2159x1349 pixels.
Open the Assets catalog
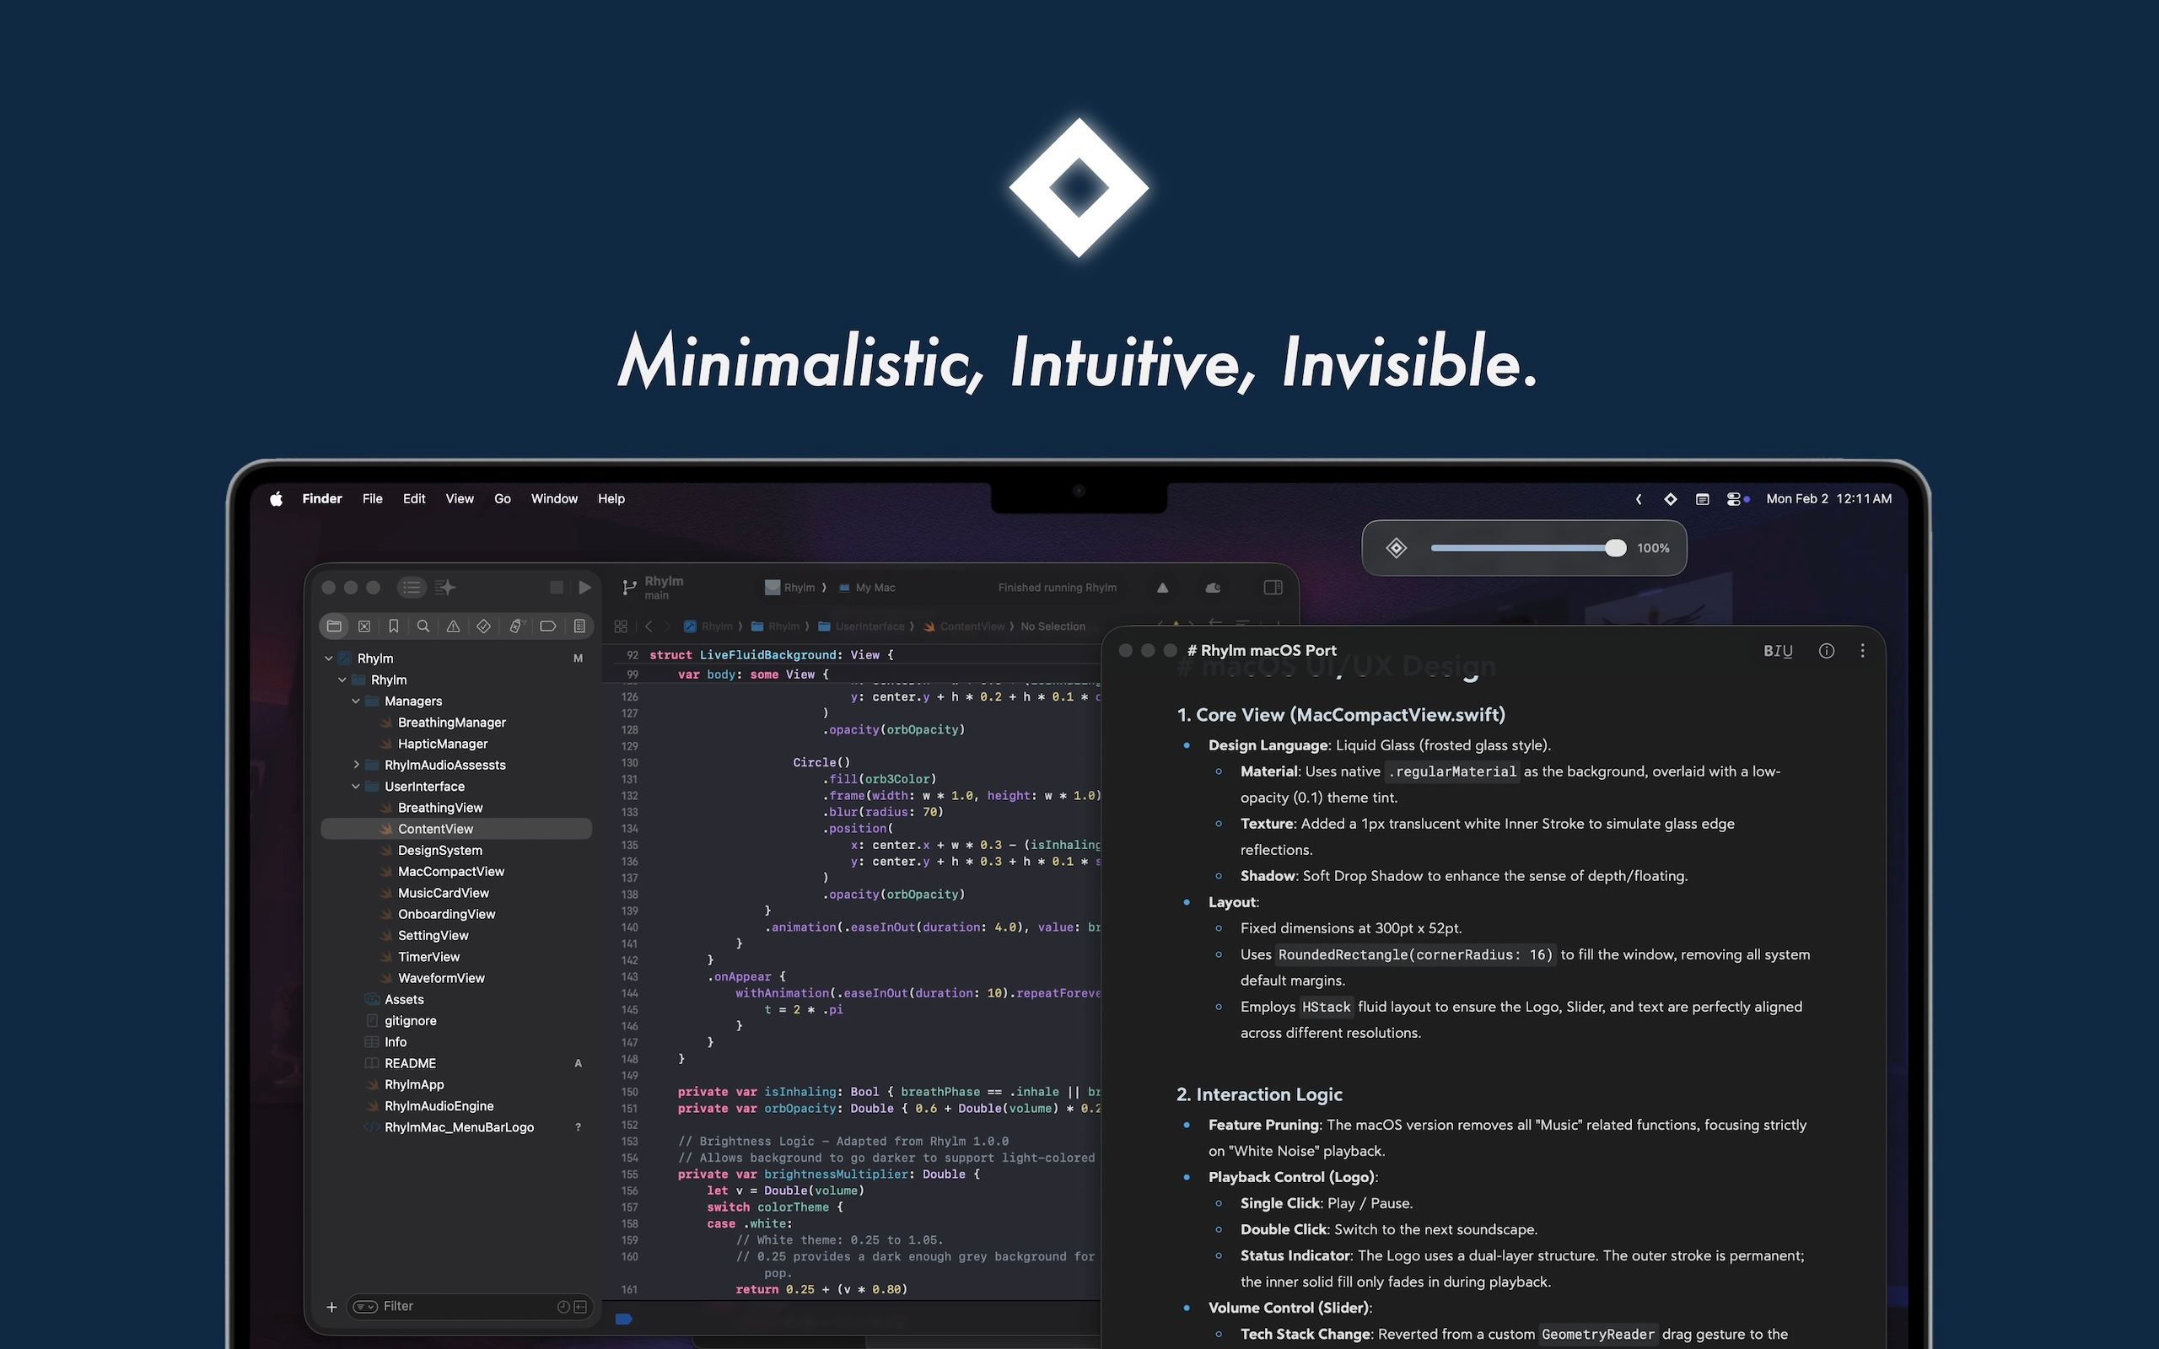pyautogui.click(x=403, y=999)
